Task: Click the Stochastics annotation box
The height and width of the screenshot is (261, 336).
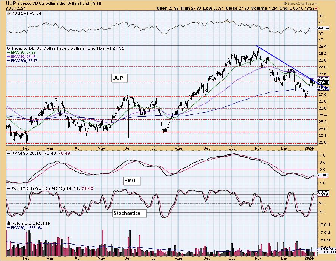Action: (130, 213)
